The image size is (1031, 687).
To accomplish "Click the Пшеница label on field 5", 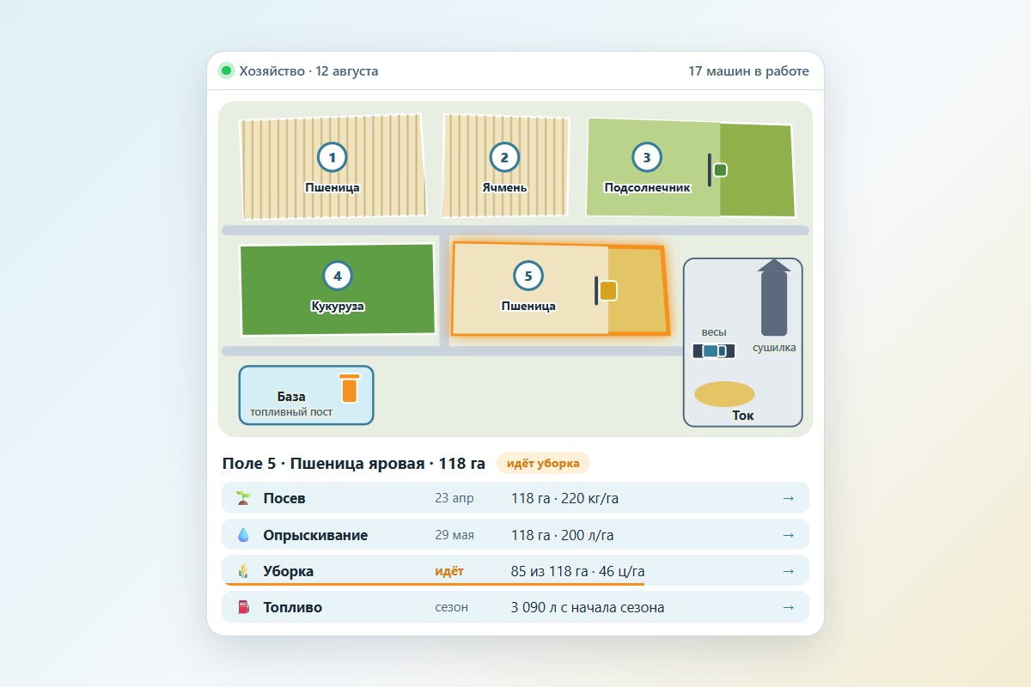I will point(528,306).
